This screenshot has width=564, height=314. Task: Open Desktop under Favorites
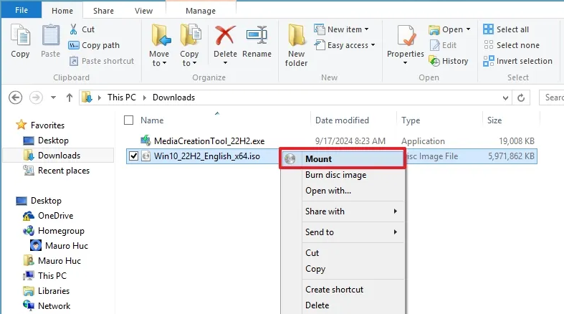[x=53, y=141]
